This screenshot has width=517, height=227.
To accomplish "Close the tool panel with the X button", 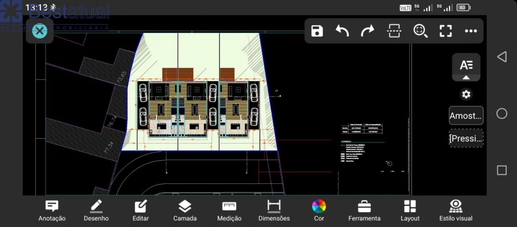I will 40,31.
